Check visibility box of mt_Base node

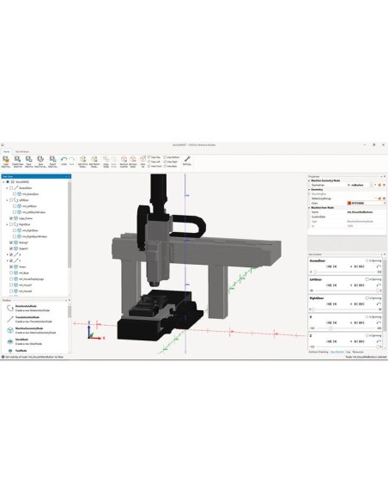[11, 272]
